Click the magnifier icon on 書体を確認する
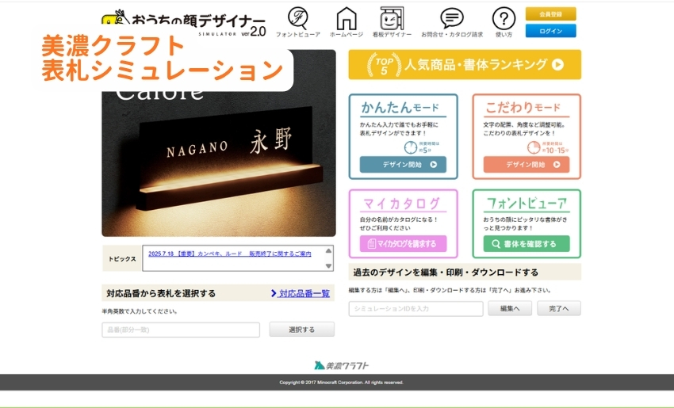Viewport: 674px width, 408px height. (x=496, y=244)
